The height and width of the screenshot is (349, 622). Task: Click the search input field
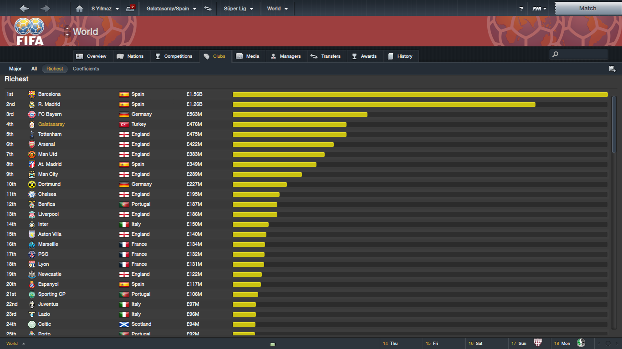[578, 55]
